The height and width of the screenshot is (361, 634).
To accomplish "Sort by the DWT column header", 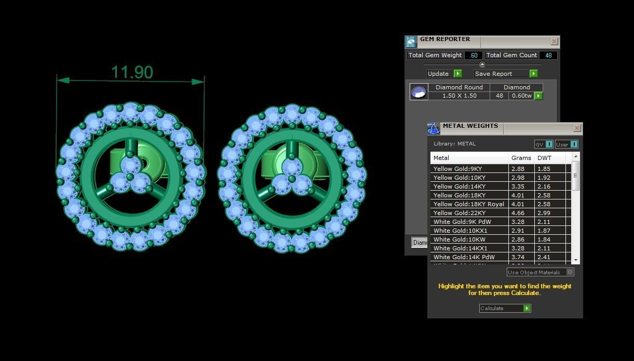I will point(550,158).
